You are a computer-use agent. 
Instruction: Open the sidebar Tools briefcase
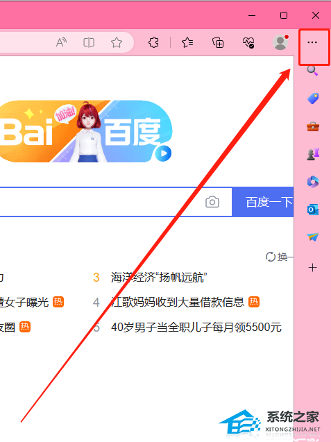click(313, 126)
